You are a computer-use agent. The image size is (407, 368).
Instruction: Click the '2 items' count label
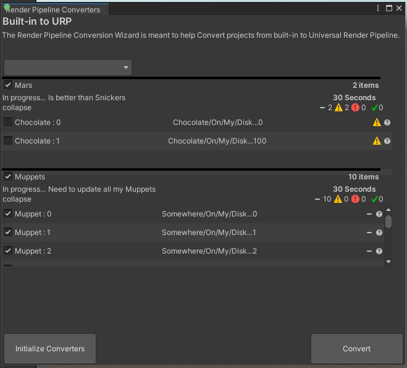pyautogui.click(x=366, y=85)
